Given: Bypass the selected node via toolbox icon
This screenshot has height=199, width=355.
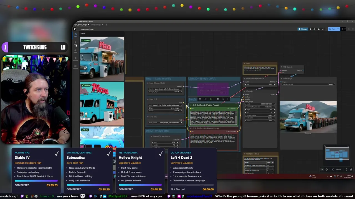Looking at the screenshot, I should (x=223, y=99).
